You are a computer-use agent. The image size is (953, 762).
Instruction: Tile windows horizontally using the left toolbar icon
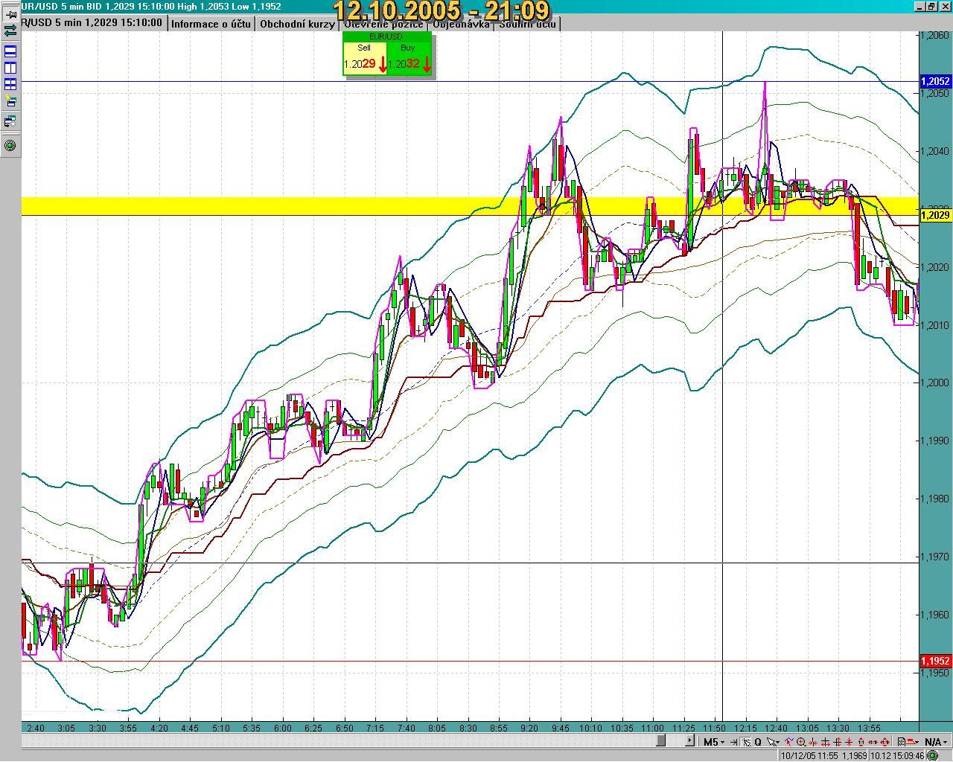point(10,51)
